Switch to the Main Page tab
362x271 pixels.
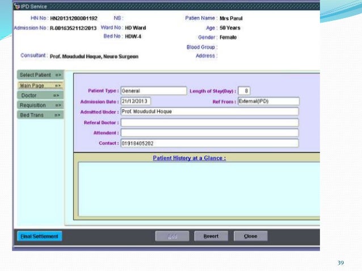(x=40, y=86)
